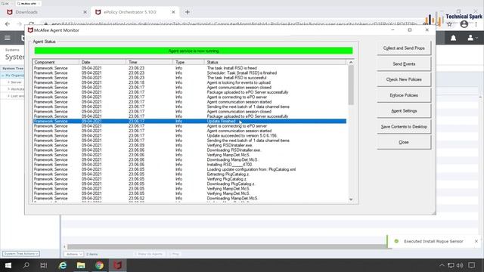Open the ePO hamburger menu
This screenshot has height=272, width=484.
tap(8, 38)
